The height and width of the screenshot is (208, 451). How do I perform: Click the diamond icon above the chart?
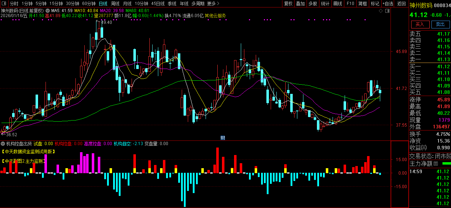point(381,11)
